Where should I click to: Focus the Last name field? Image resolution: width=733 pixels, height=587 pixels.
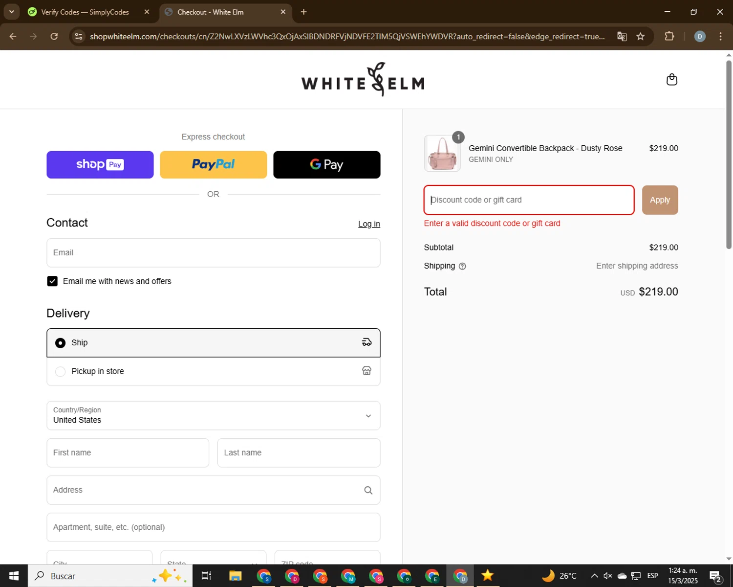click(x=299, y=453)
